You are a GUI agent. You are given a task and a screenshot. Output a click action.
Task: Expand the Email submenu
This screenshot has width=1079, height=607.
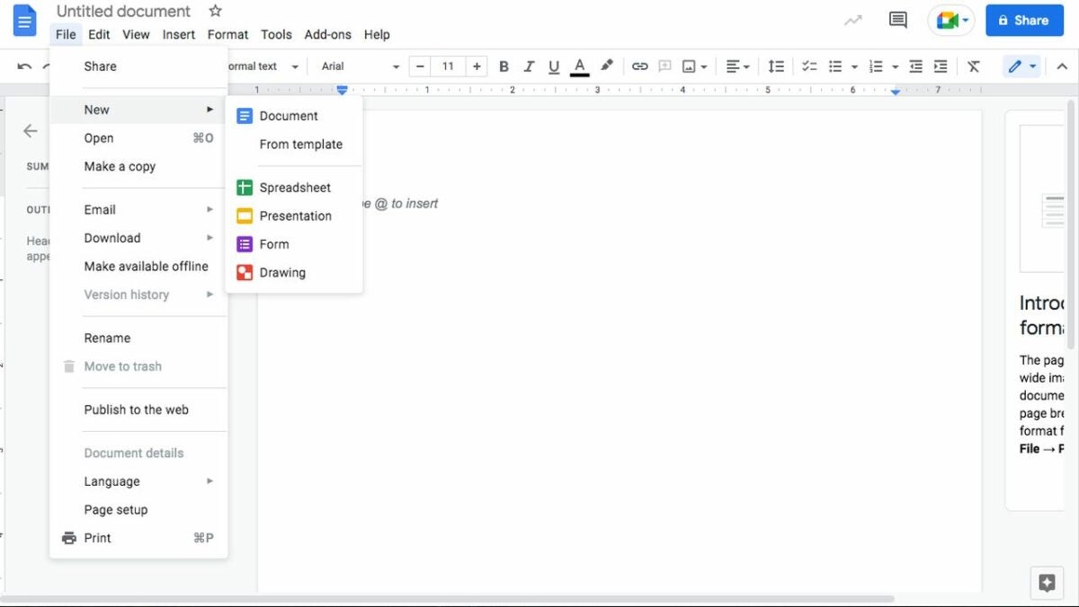(x=138, y=209)
